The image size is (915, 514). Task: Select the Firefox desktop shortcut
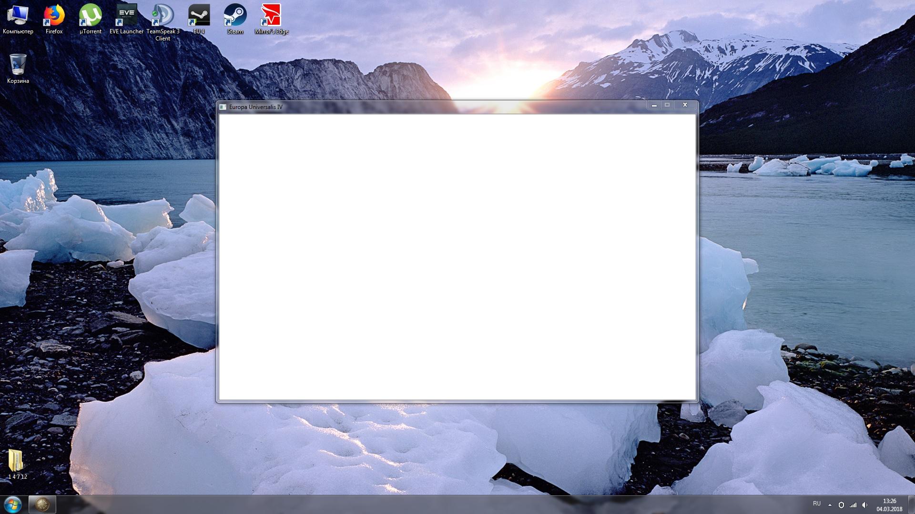pos(54,19)
